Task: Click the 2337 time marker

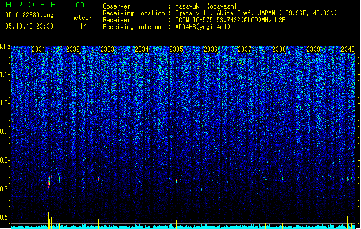Action: pyautogui.click(x=244, y=49)
